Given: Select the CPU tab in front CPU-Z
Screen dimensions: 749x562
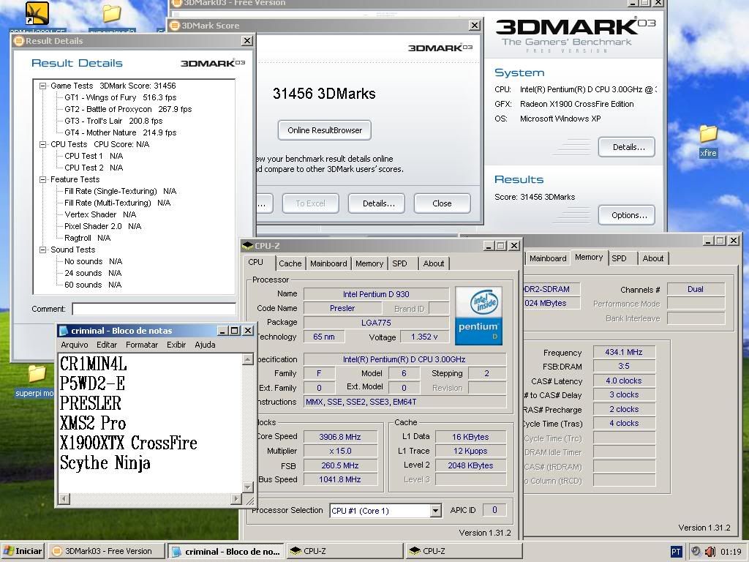Looking at the screenshot, I should (255, 263).
